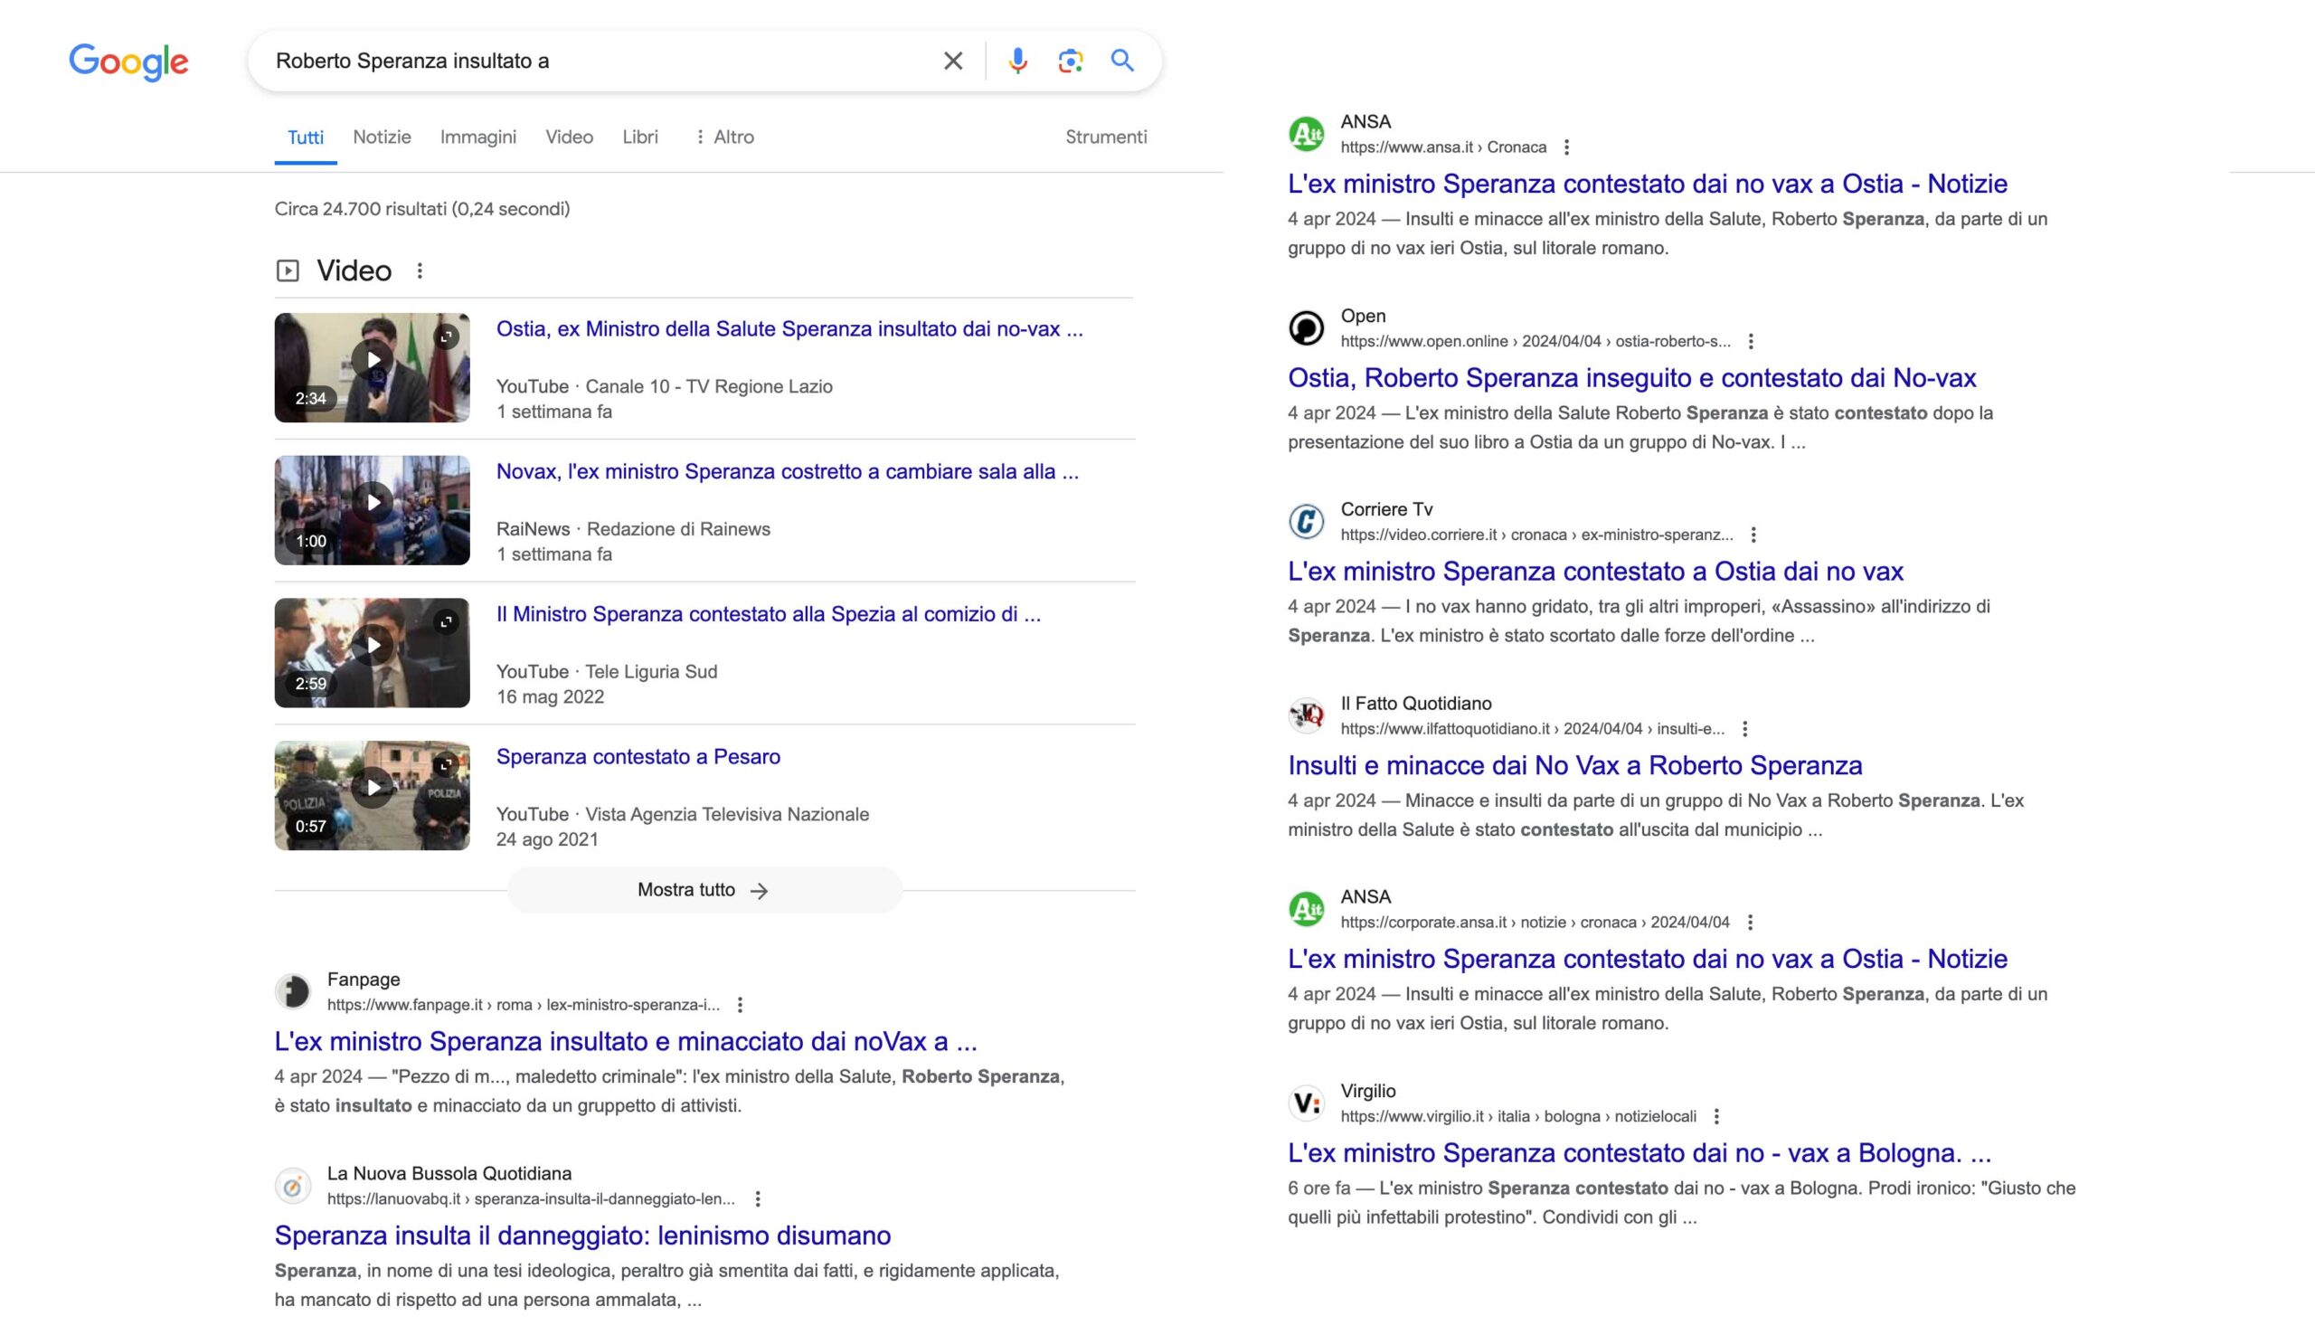Play the 0:57 Pesaro video thumbnail

[372, 796]
